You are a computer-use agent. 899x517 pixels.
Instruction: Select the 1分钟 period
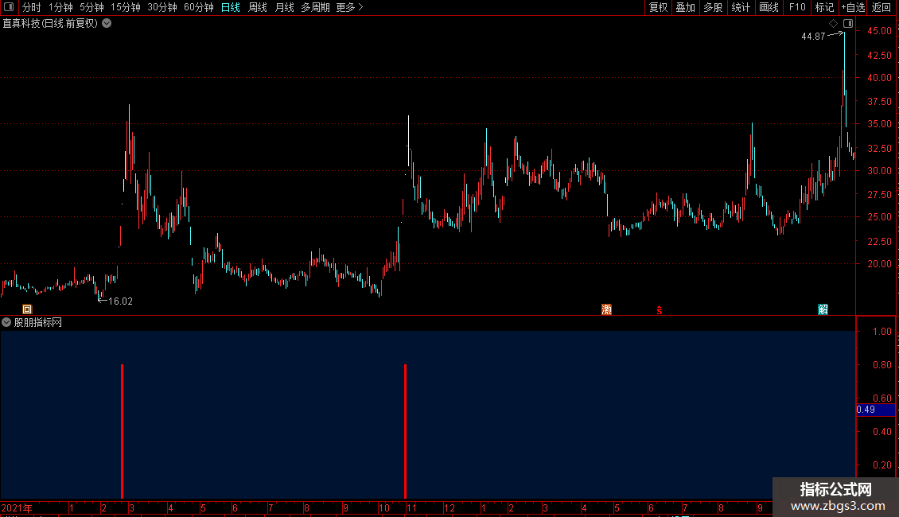point(60,7)
